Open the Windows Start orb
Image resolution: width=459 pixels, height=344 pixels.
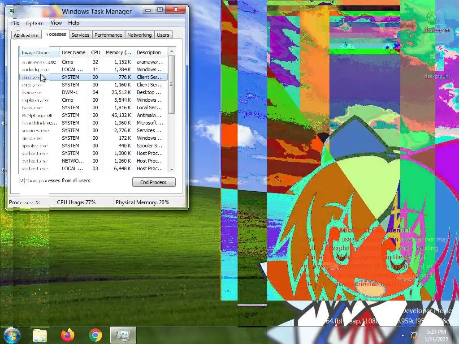12,335
